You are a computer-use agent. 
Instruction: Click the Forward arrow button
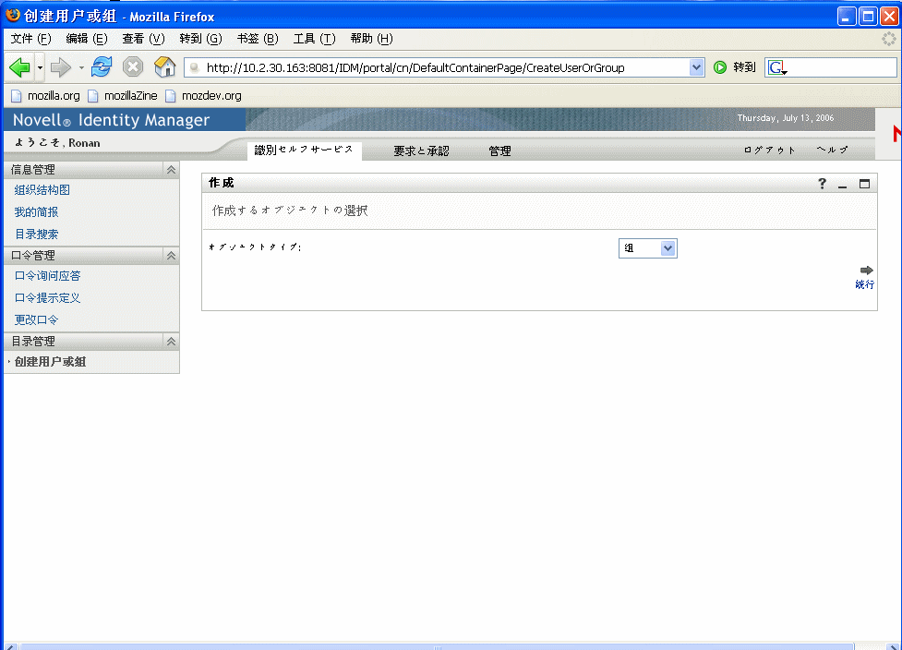pyautogui.click(x=60, y=67)
